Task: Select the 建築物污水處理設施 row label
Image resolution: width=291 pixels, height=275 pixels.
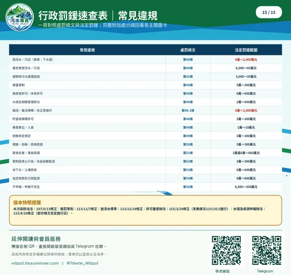Action: [26, 77]
